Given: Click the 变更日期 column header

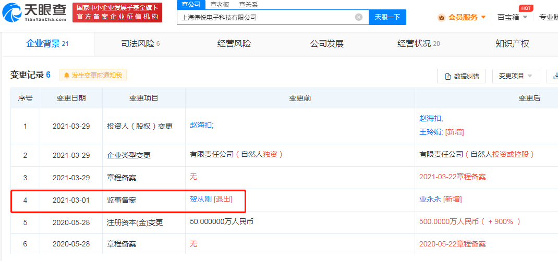Looking at the screenshot, I should click(x=71, y=98).
